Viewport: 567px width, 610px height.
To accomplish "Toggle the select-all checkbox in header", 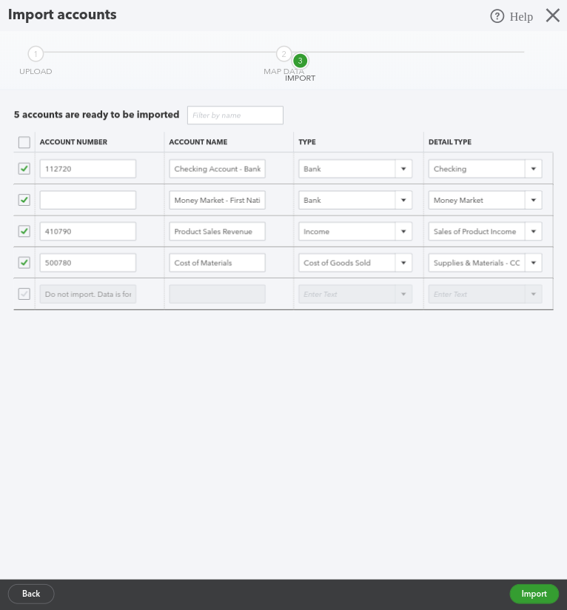I will pyautogui.click(x=24, y=142).
